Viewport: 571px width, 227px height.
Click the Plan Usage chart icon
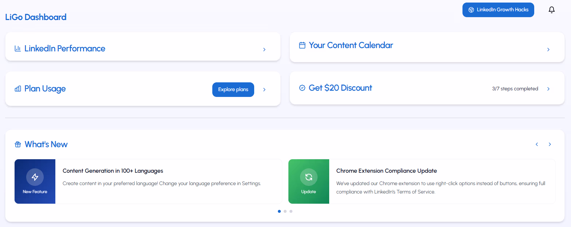point(17,89)
